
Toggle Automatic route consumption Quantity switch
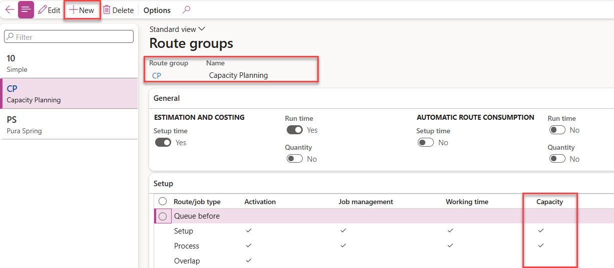pos(557,159)
